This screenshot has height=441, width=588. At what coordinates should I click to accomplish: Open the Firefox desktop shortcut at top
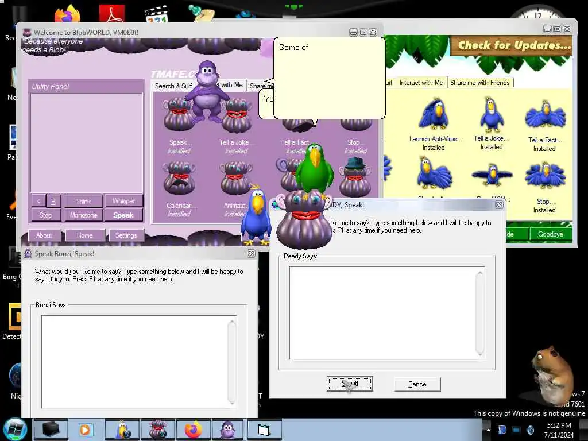67,14
